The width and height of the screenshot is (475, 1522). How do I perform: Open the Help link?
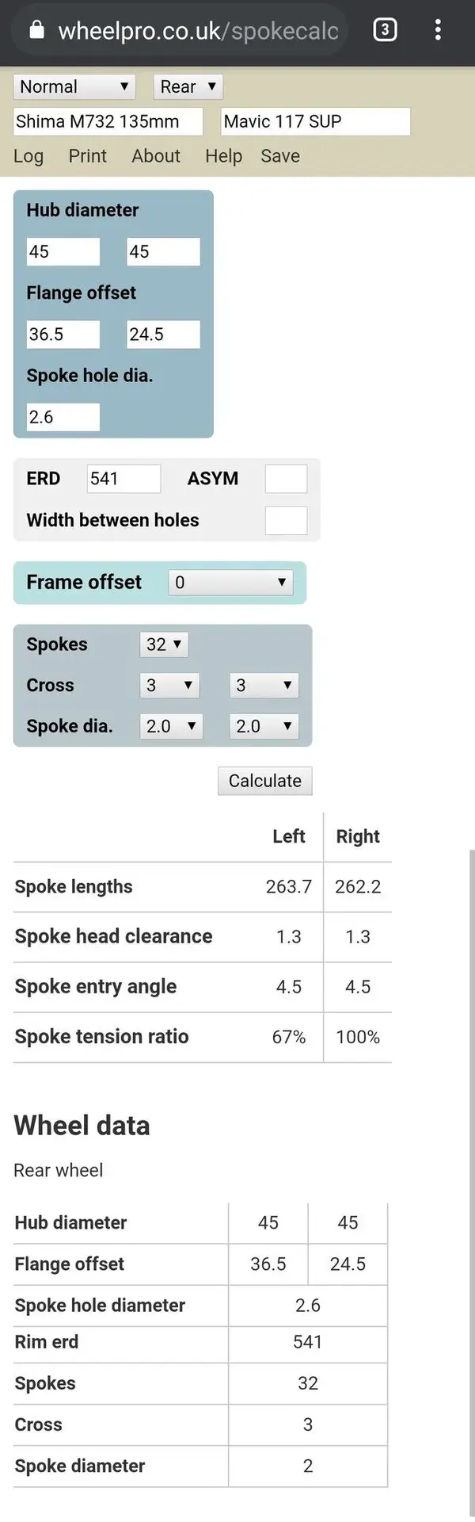pos(223,156)
